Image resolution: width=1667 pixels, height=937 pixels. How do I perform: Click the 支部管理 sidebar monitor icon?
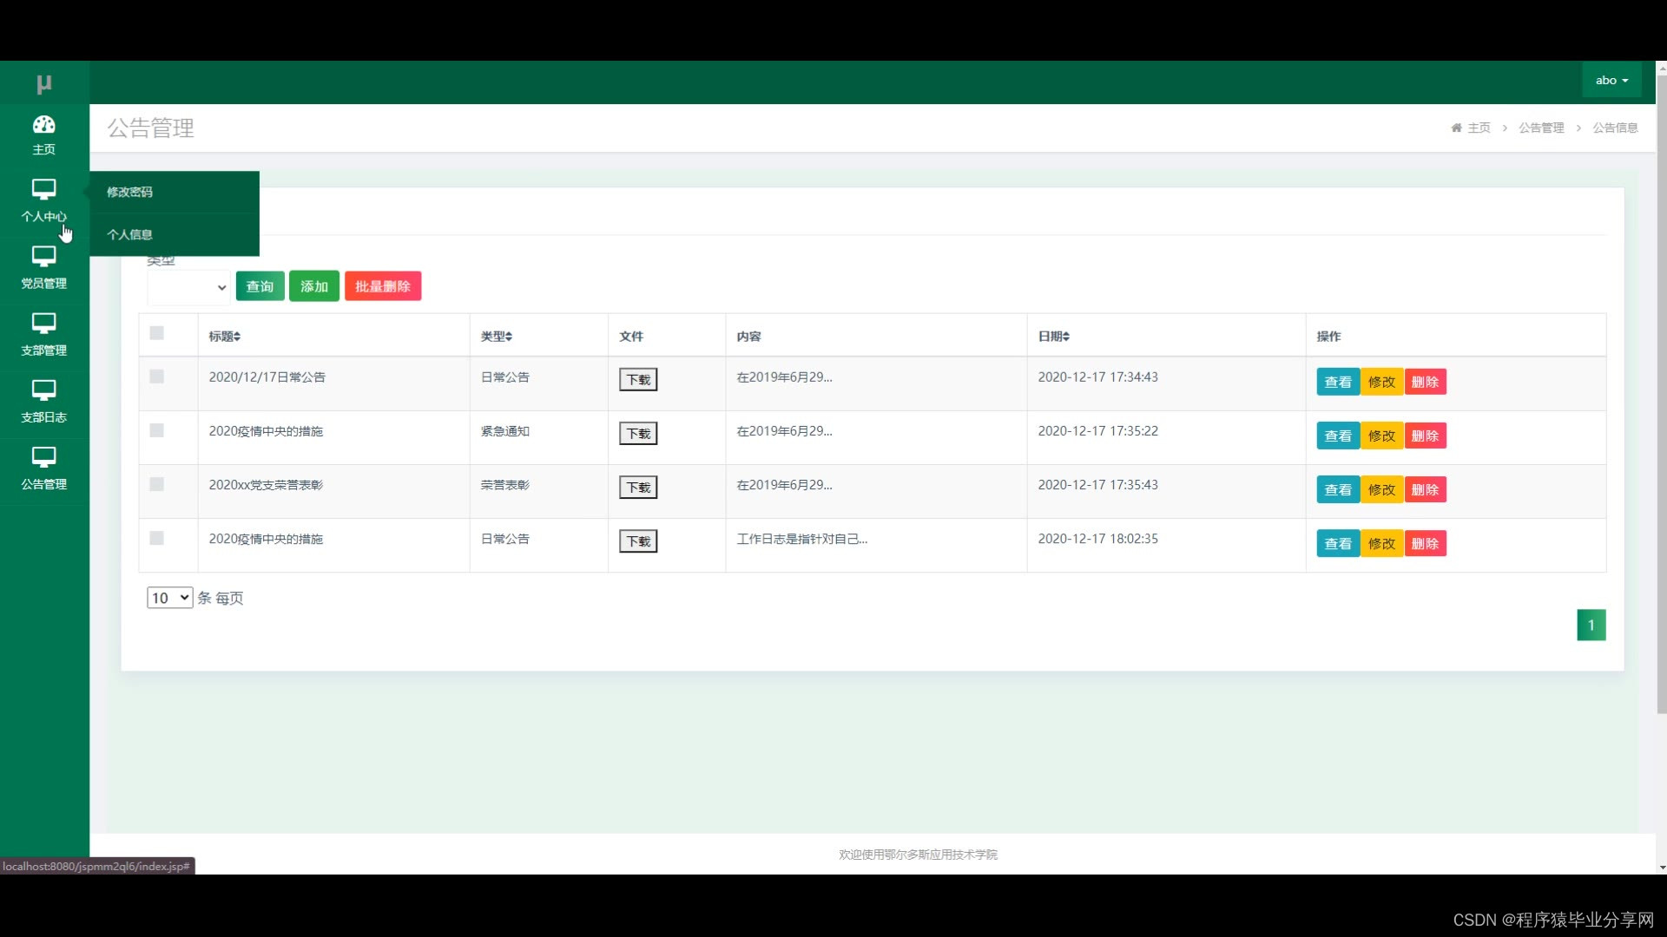click(43, 323)
